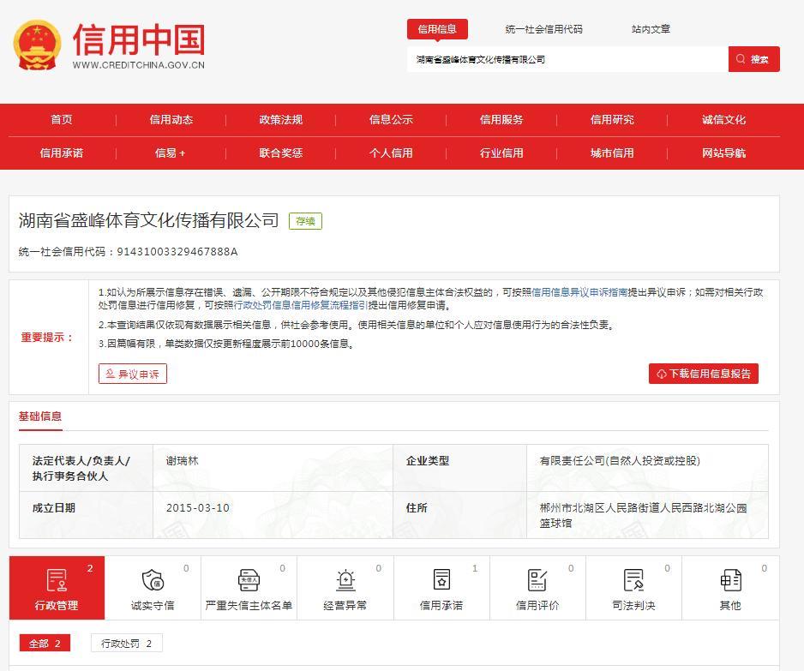Open the 信息公示 menu

pyautogui.click(x=391, y=119)
